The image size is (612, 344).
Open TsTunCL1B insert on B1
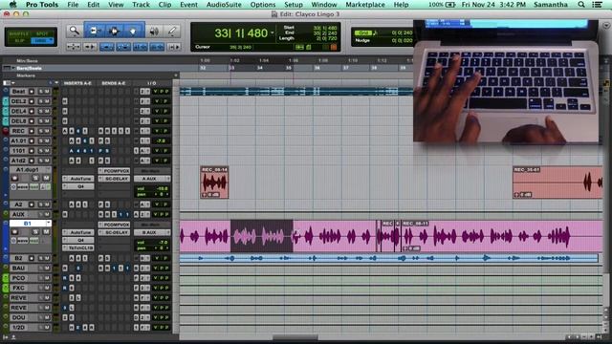coord(78,247)
